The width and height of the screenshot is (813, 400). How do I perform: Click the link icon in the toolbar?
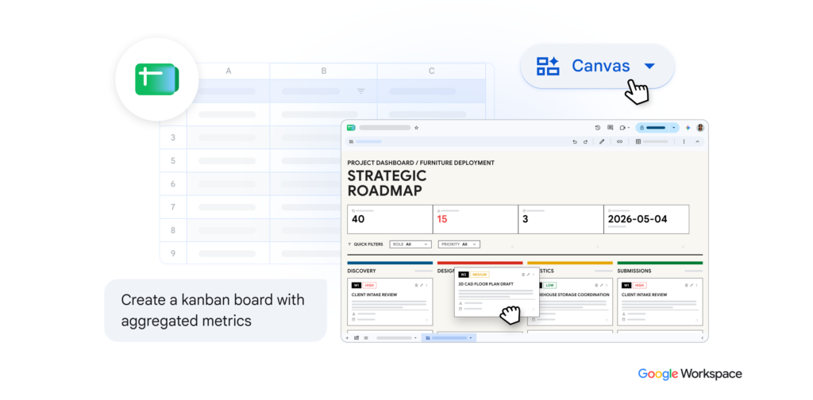tap(619, 141)
